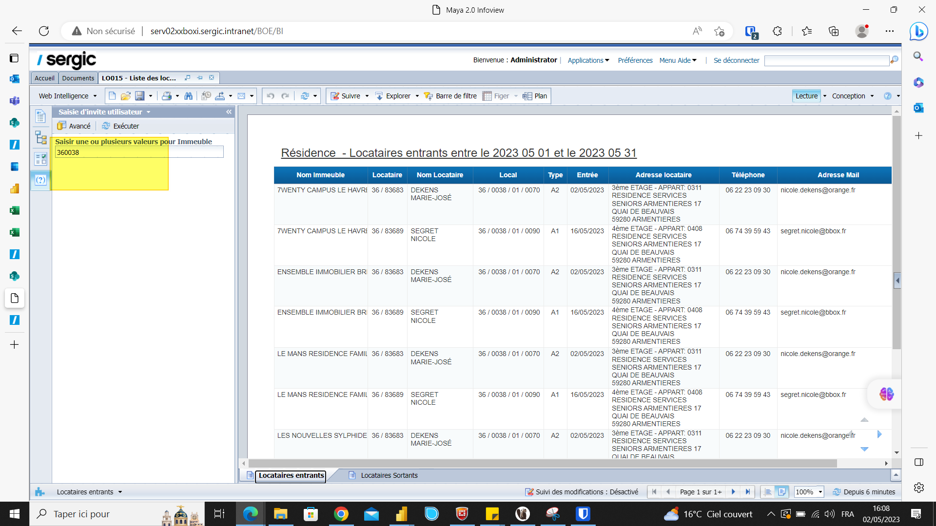Click the Save document icon

140,96
